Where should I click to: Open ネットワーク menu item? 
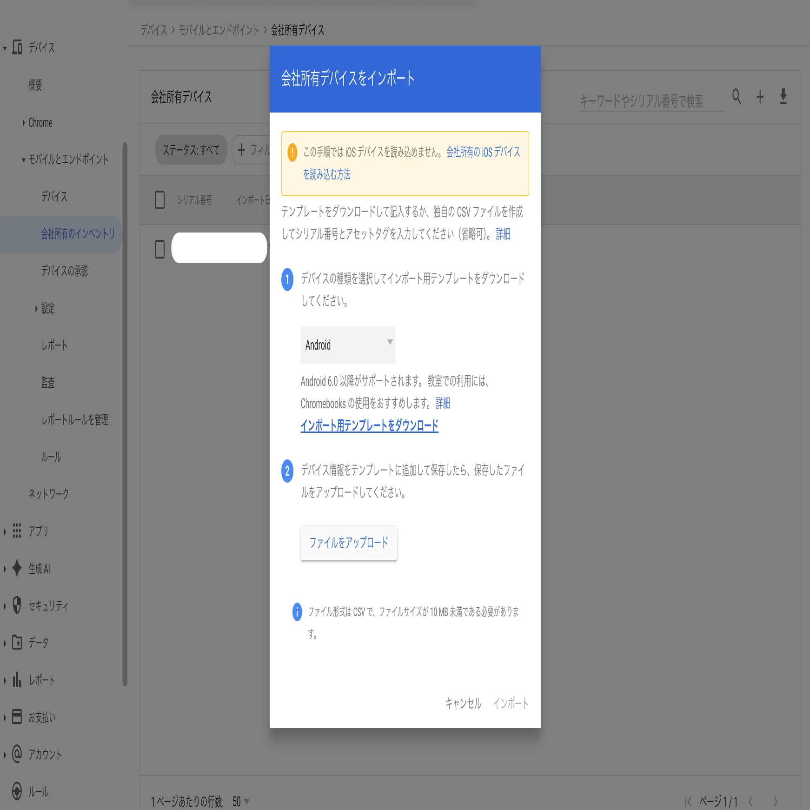point(48,494)
